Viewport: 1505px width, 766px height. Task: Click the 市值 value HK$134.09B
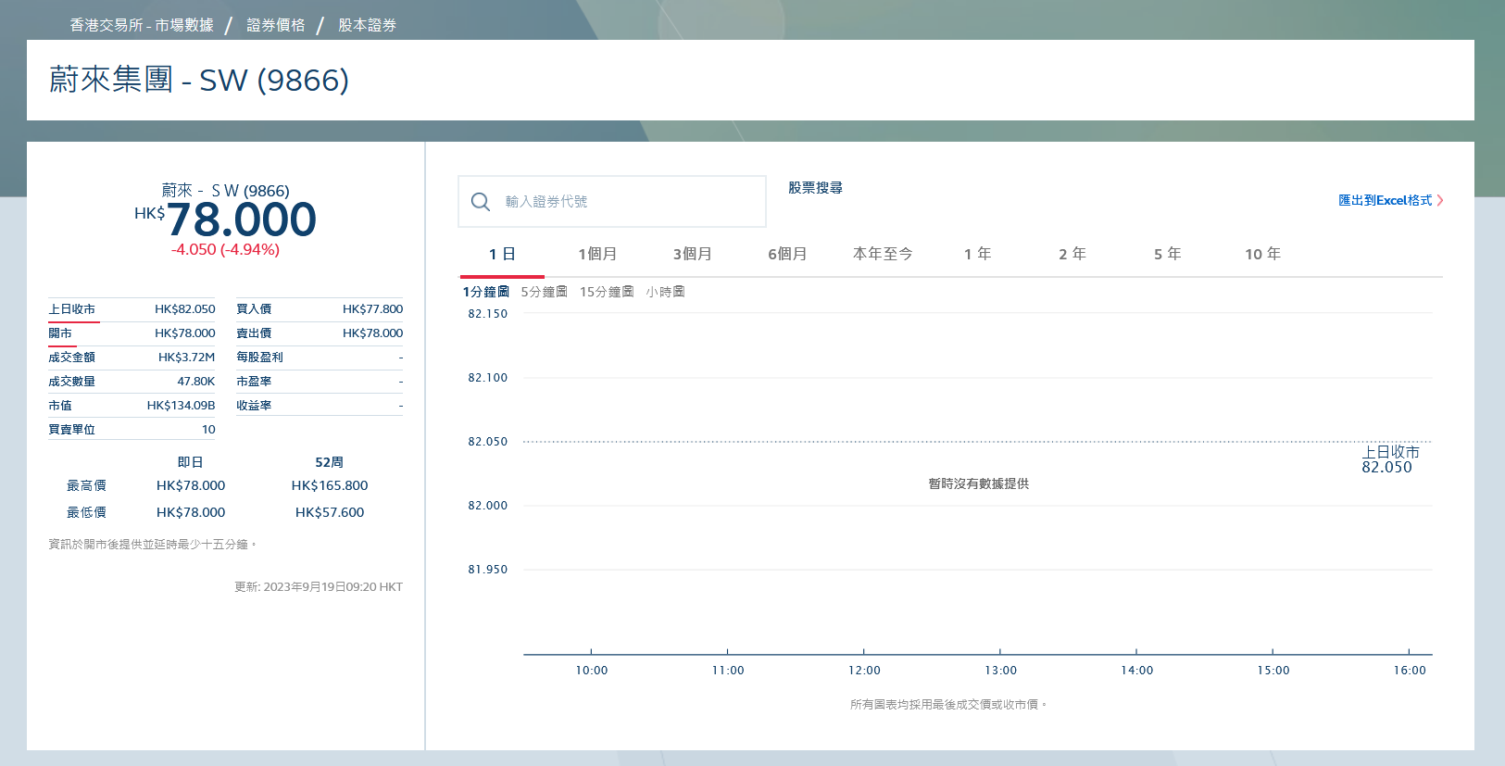181,406
